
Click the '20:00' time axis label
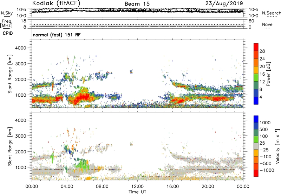(208, 187)
